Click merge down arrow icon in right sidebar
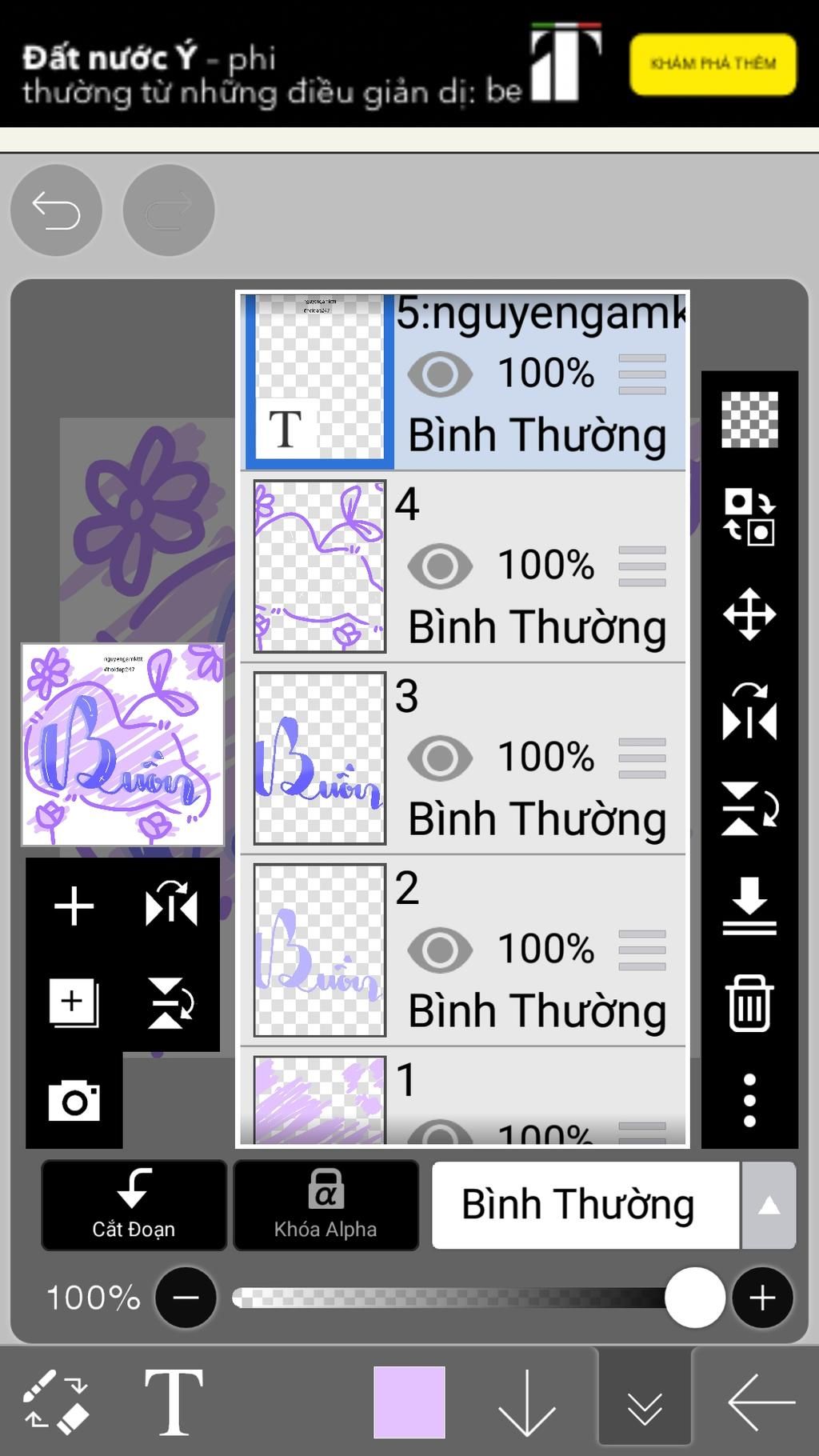 [749, 906]
